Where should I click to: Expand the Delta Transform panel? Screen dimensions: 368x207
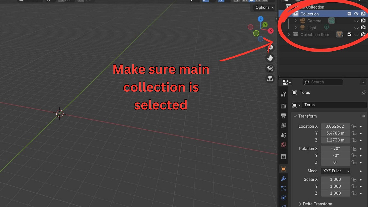coord(300,204)
